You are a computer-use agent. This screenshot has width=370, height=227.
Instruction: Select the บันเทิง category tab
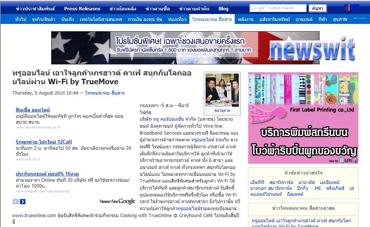(67, 19)
